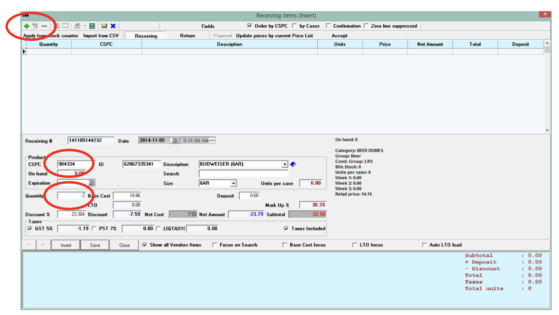559x315 pixels.
Task: Click the Accept menu item
Action: 340,36
